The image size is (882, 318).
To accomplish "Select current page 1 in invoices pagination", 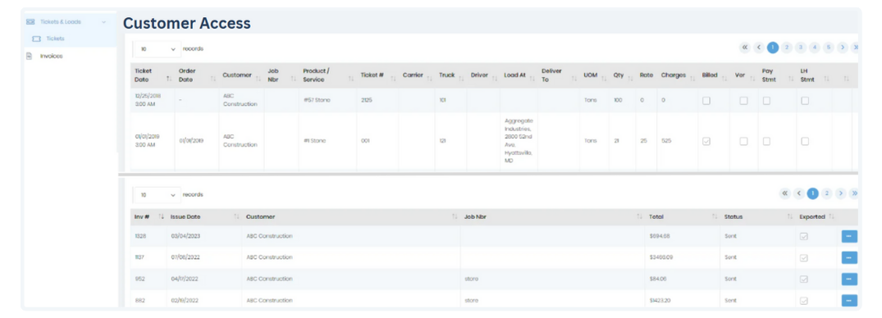I will [x=813, y=194].
